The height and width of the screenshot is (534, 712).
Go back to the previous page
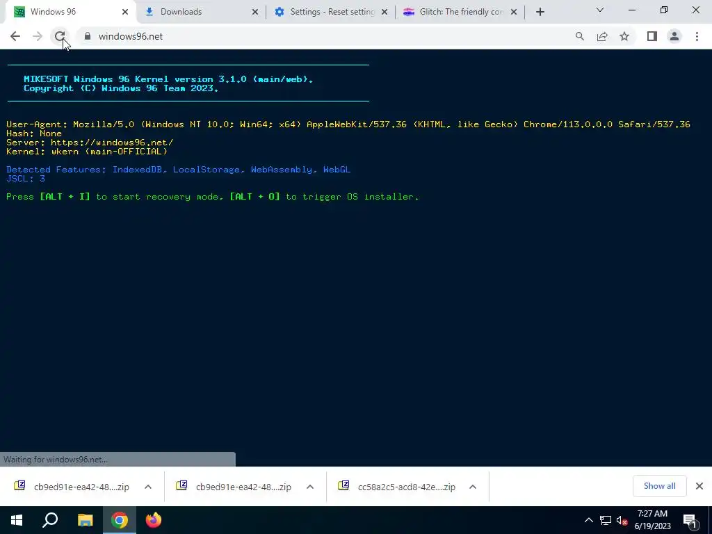tap(15, 36)
